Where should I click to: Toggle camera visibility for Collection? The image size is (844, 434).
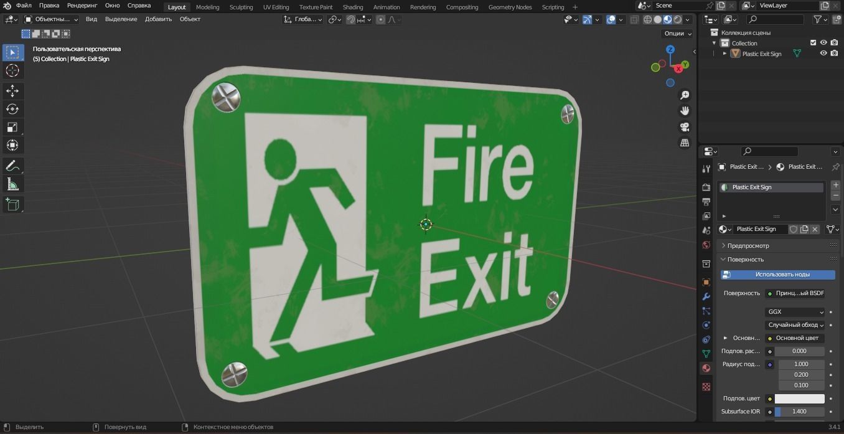pos(834,43)
